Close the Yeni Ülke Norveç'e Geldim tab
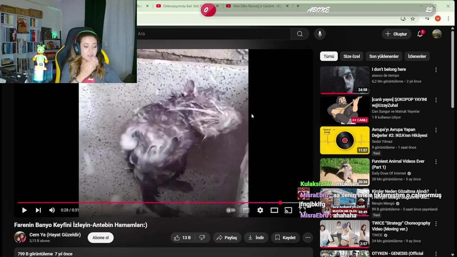Screen dimensions: 457x257 click(287, 6)
